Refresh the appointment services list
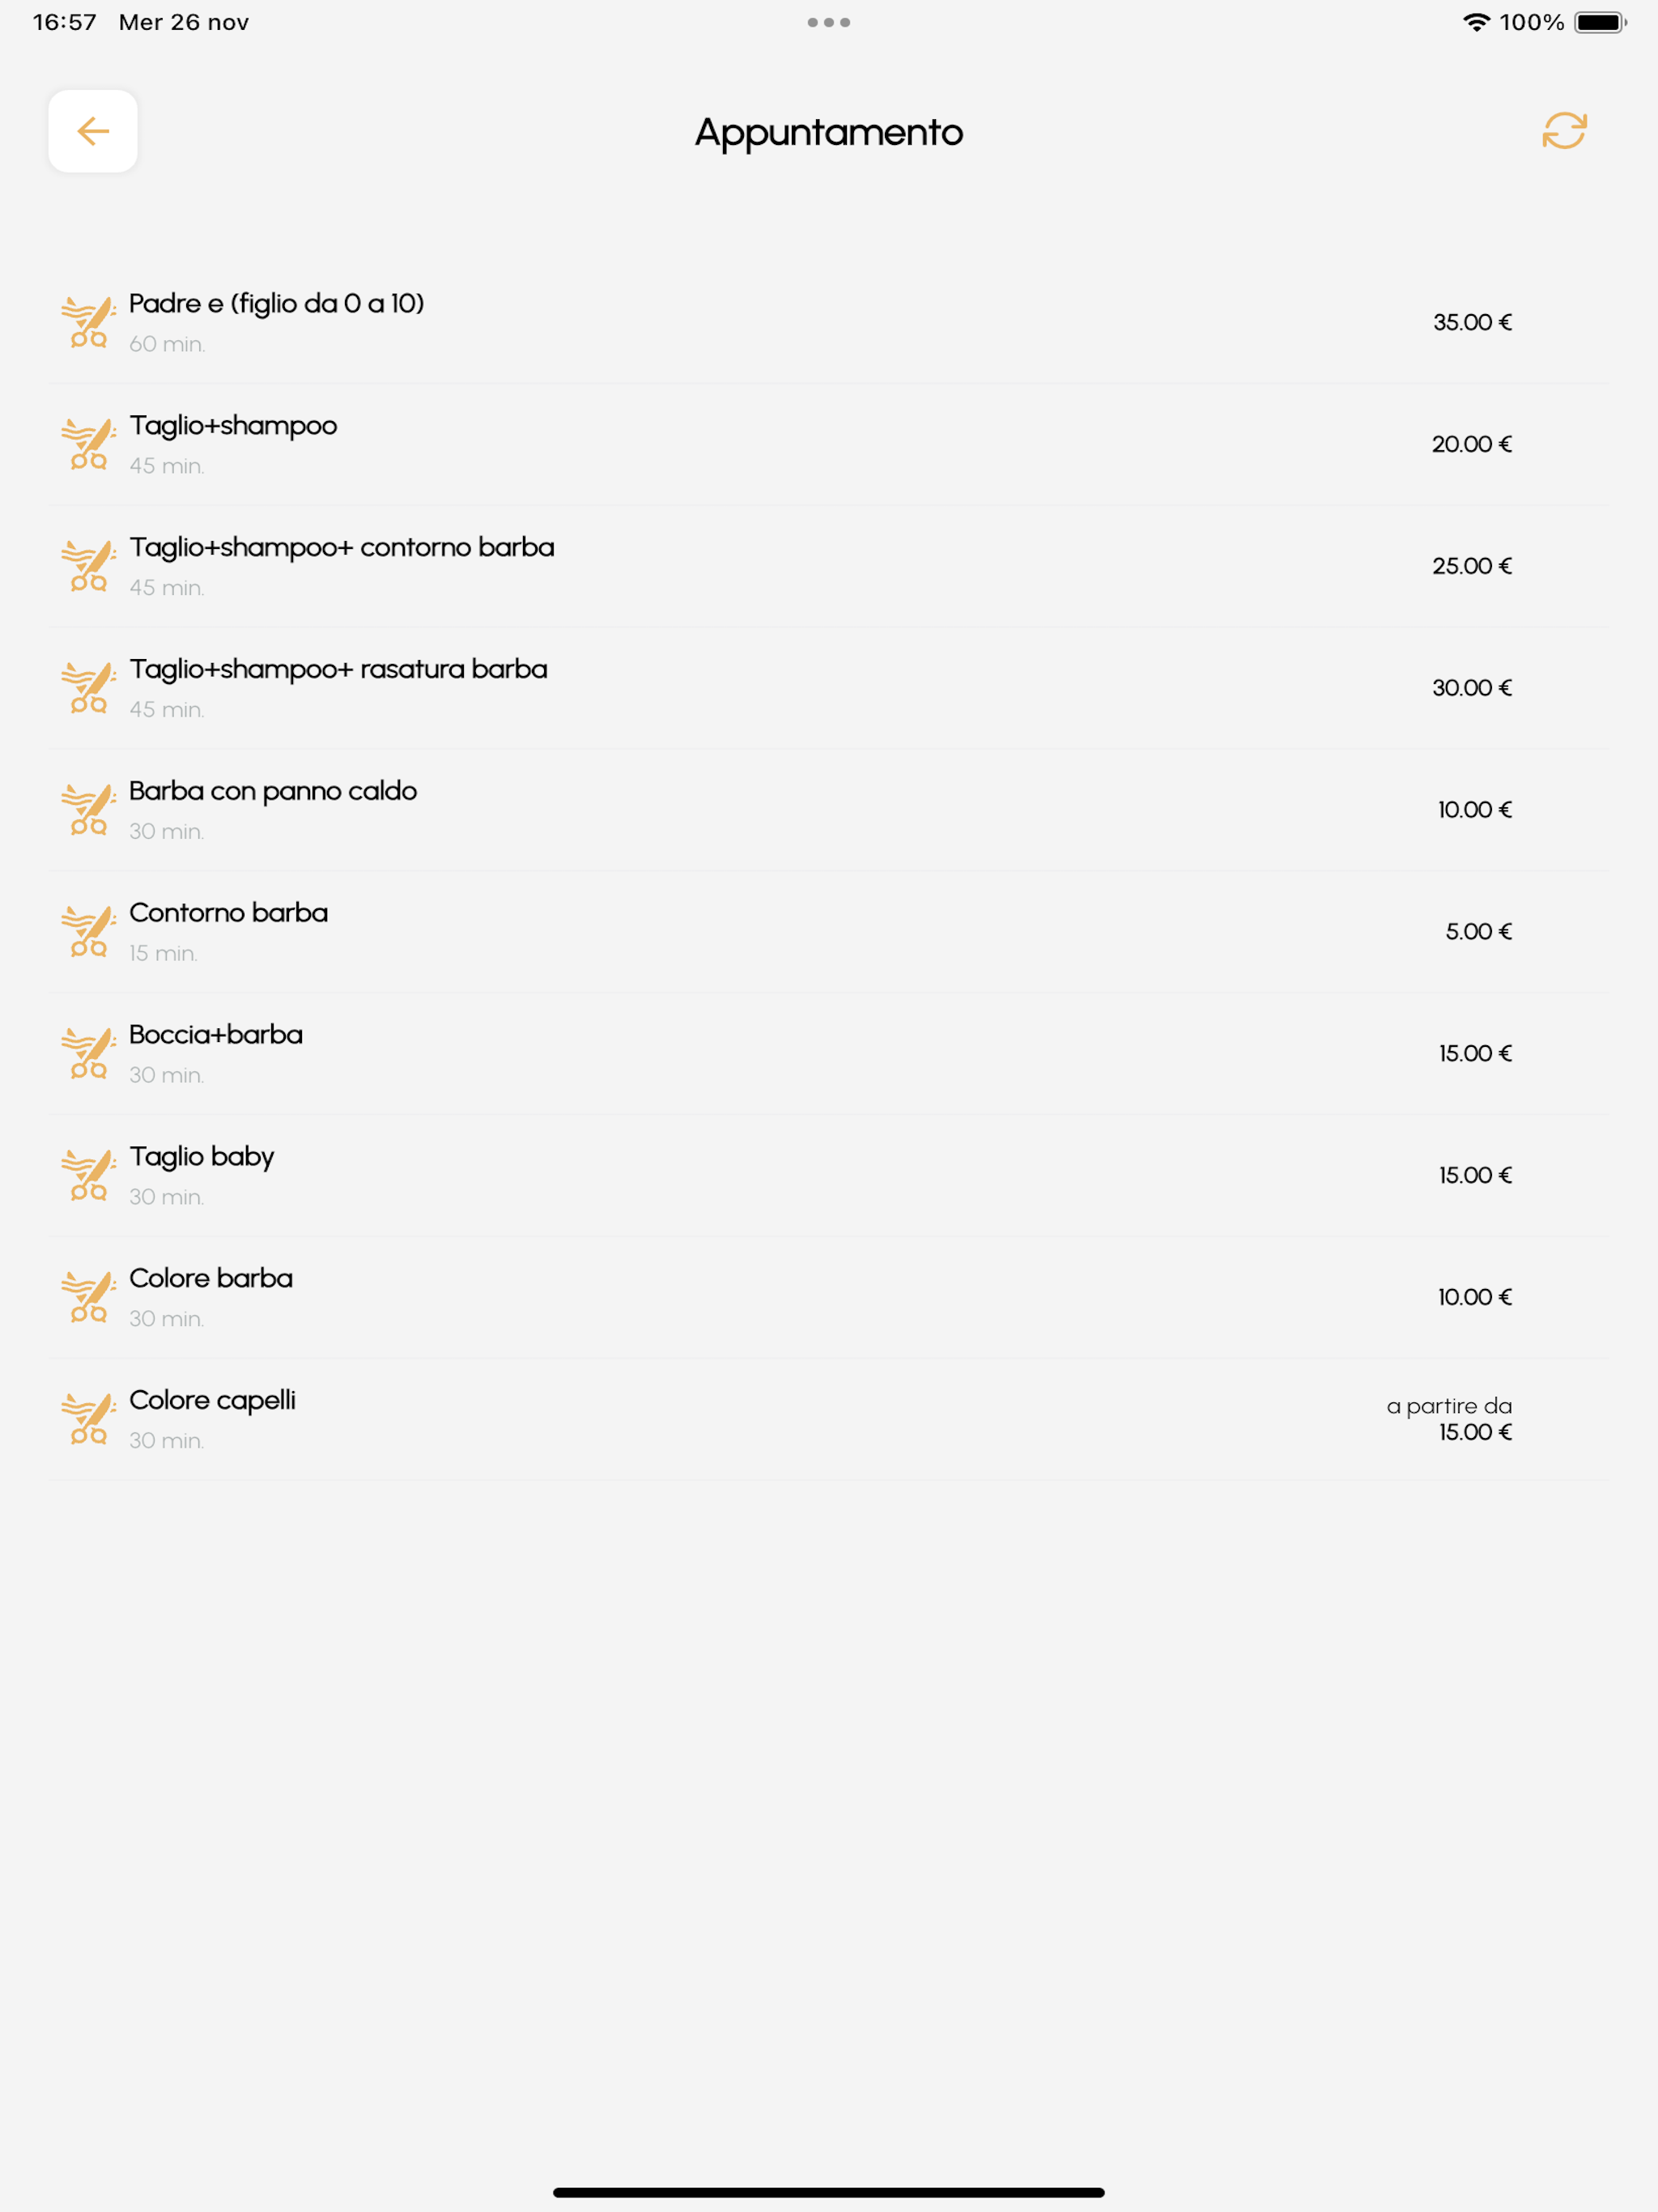This screenshot has height=2212, width=1658. pos(1564,131)
